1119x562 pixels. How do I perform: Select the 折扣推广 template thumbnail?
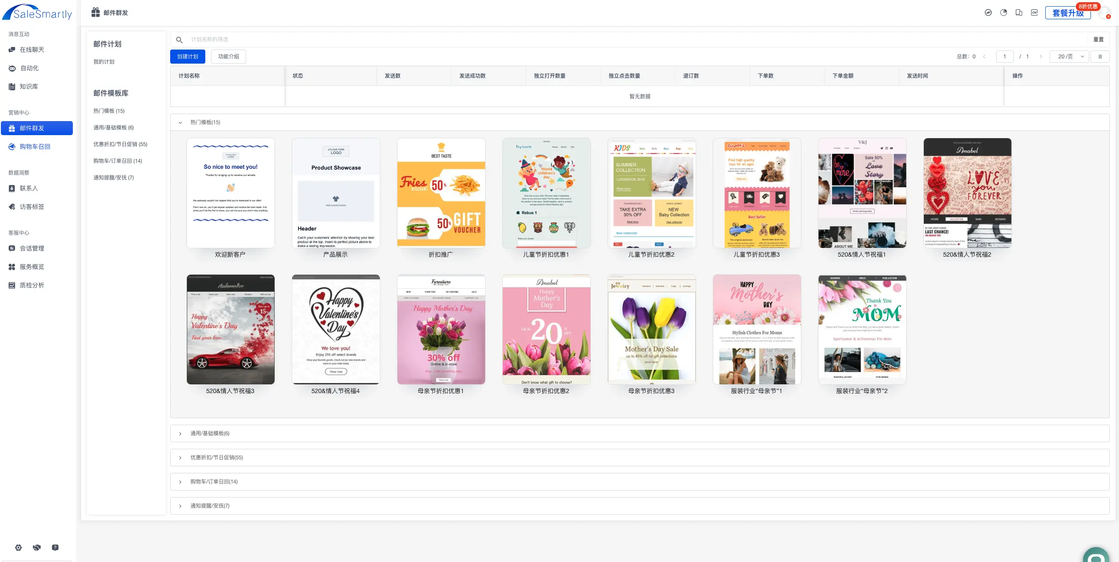pyautogui.click(x=441, y=193)
